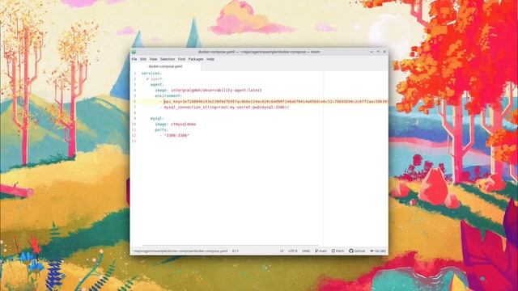Change the YAML grammar selector
Image resolution: width=518 pixels, height=291 pixels.
click(306, 251)
